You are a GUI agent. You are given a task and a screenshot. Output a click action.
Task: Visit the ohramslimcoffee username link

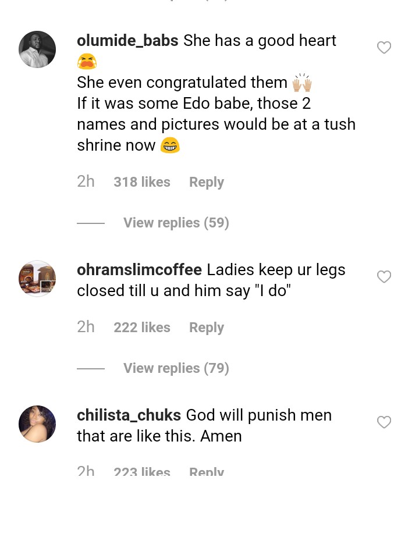(x=139, y=270)
